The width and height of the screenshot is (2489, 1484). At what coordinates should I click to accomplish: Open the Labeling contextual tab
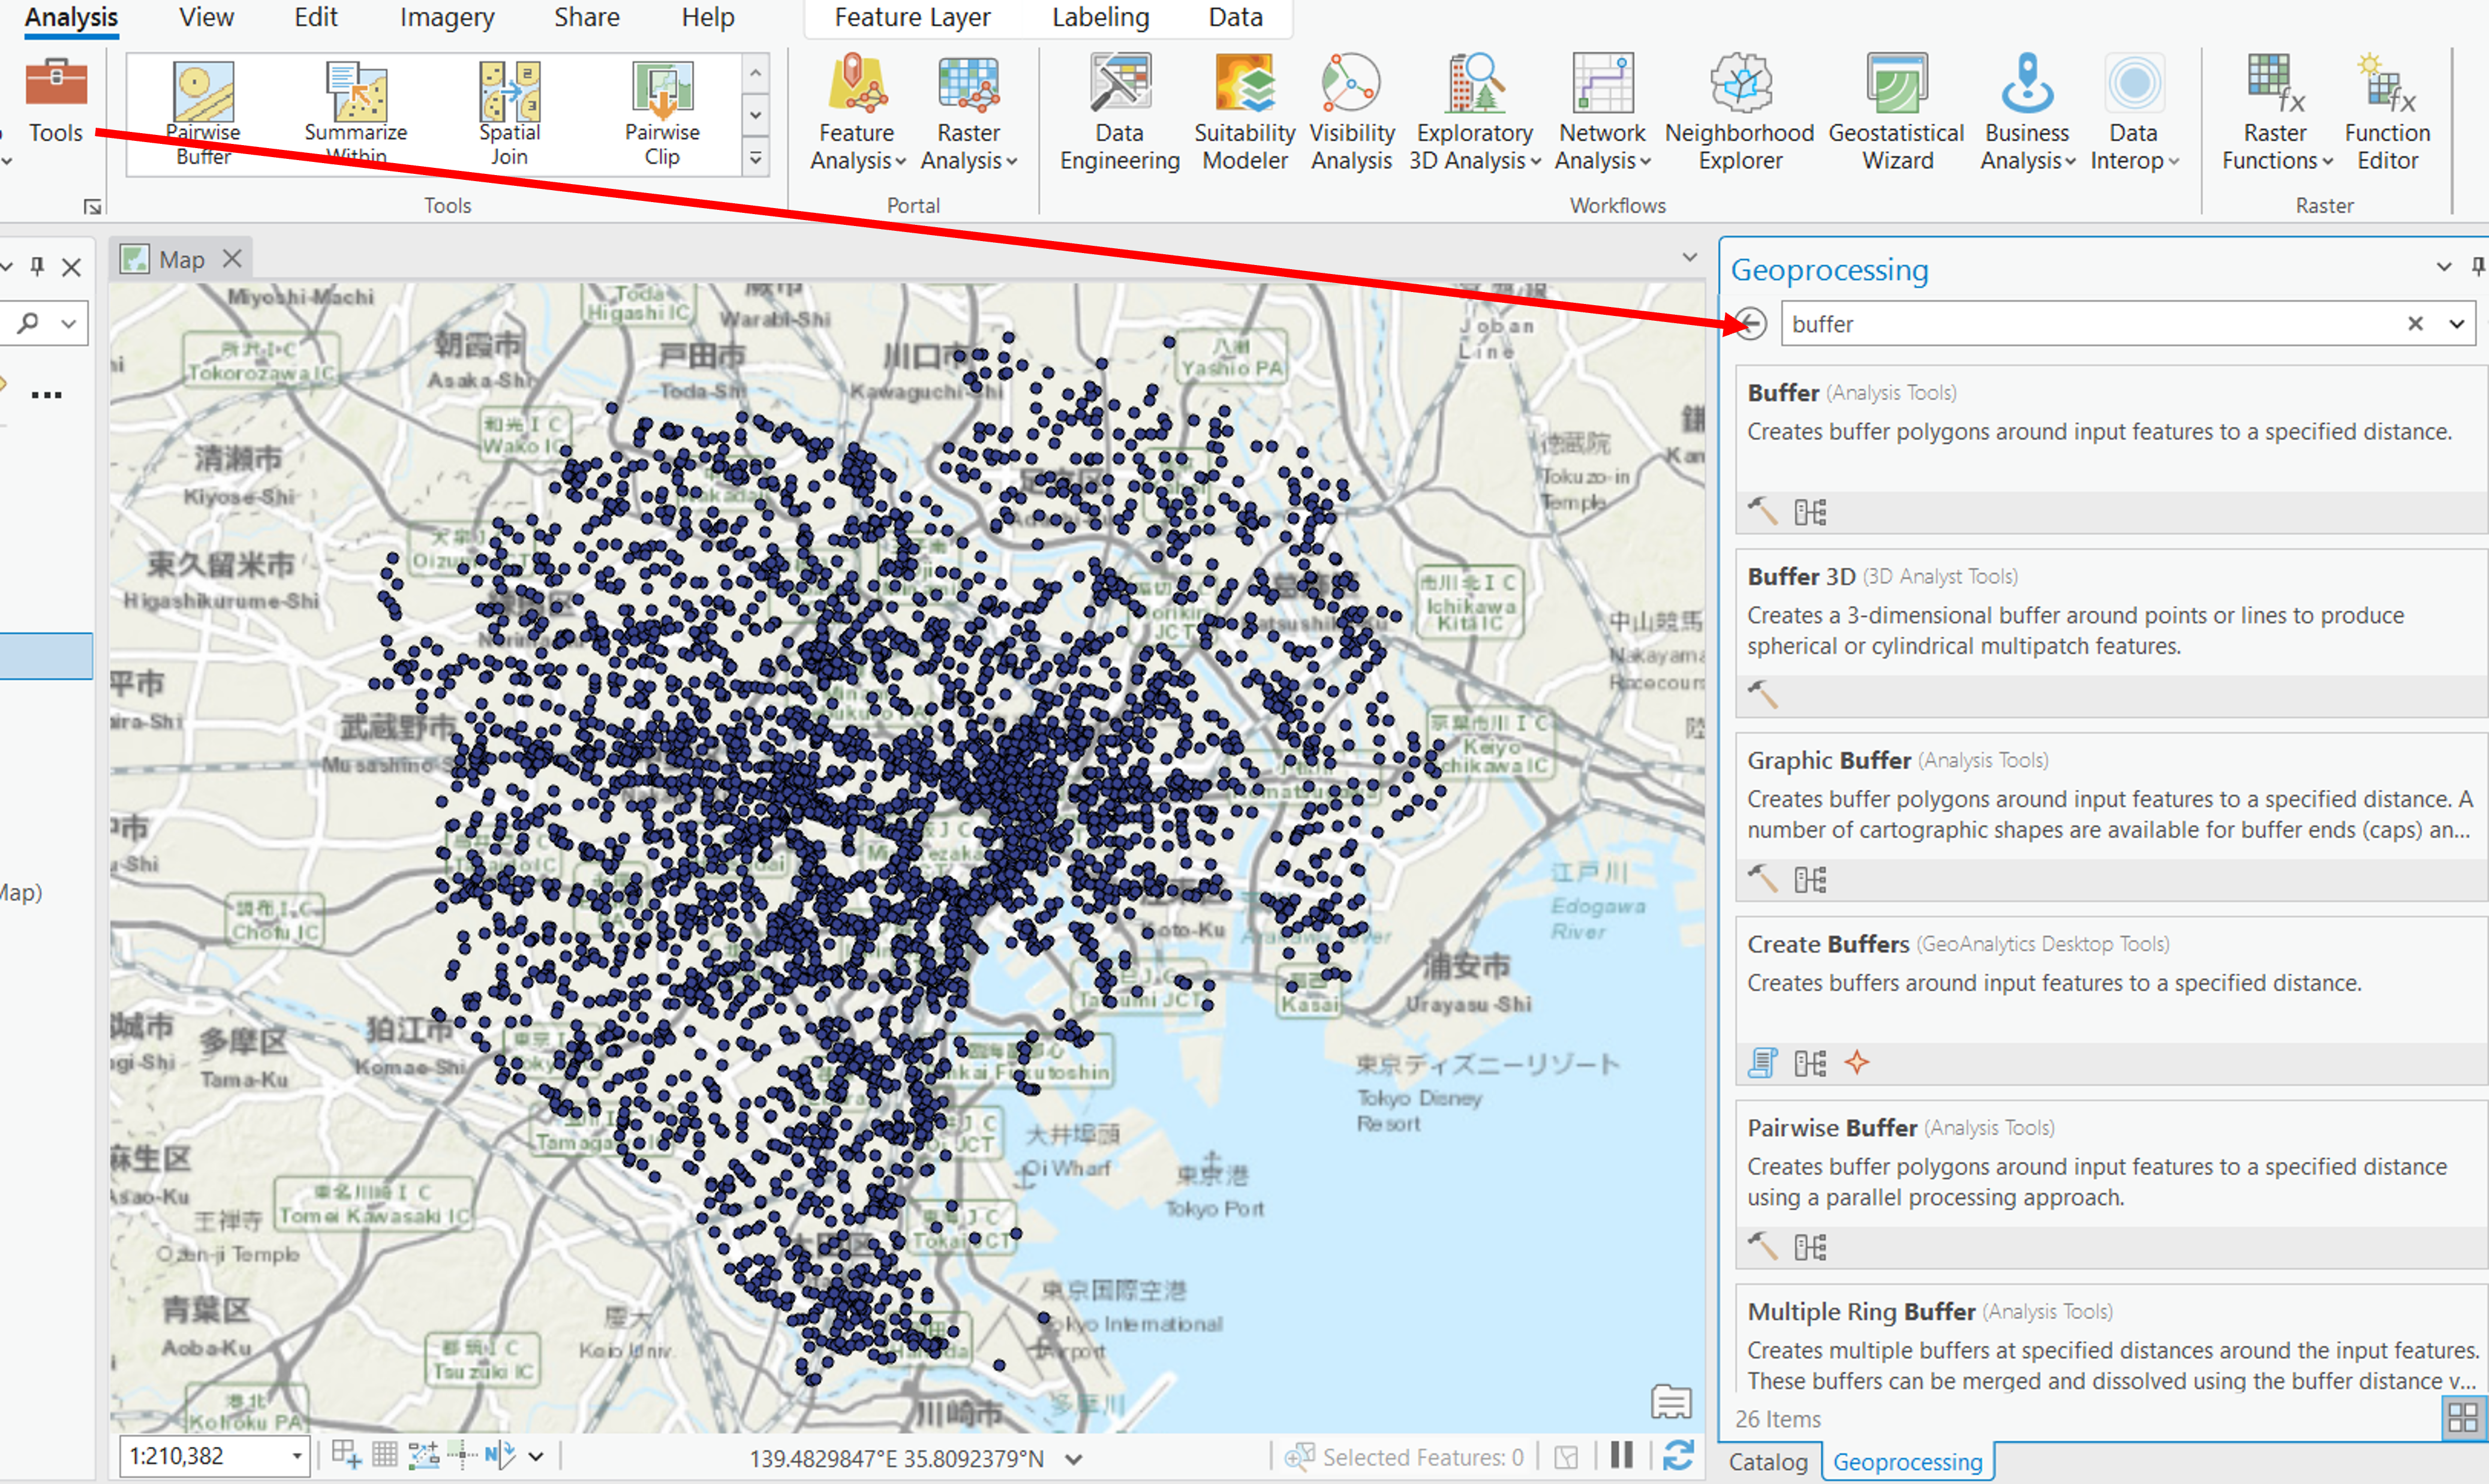tap(1100, 17)
